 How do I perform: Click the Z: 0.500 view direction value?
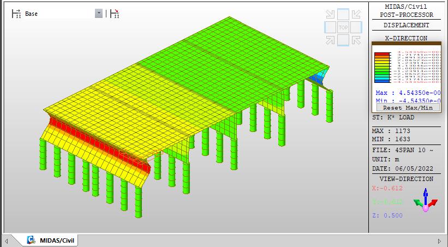(x=387, y=215)
